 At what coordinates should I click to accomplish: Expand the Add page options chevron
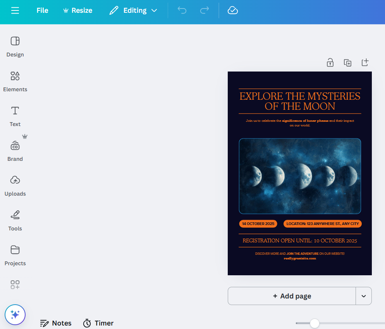pos(363,296)
